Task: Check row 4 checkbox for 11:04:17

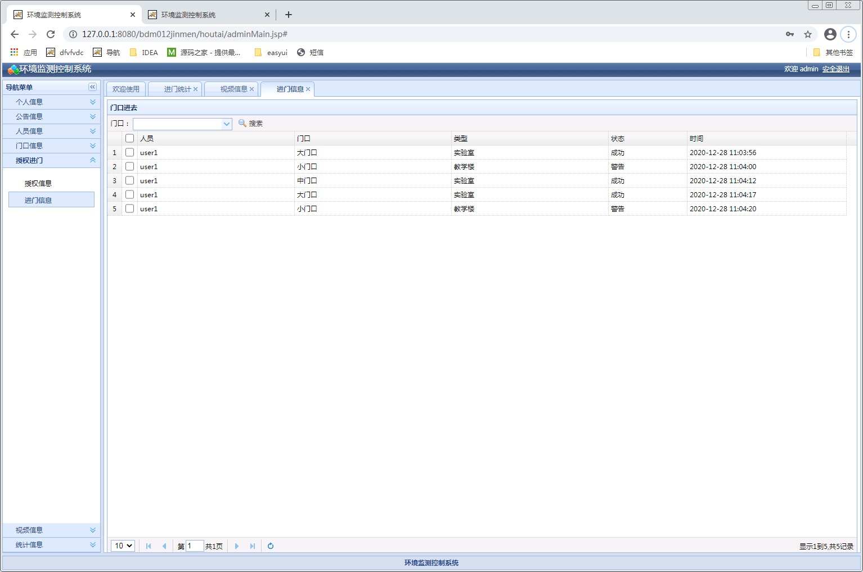Action: coord(130,194)
